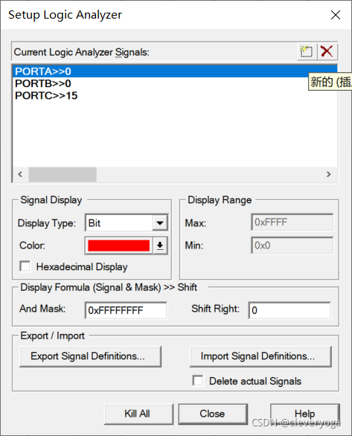Open the Display Type dropdown
The image size is (352, 436).
click(160, 222)
